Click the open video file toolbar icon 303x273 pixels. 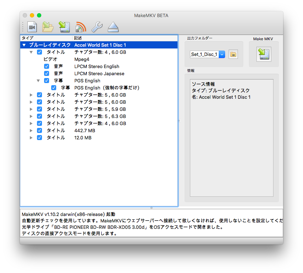pyautogui.click(x=32, y=27)
